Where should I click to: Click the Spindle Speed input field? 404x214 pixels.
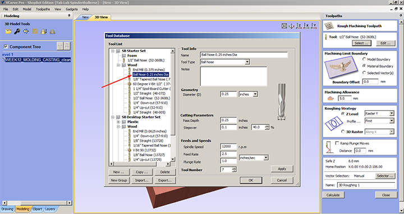(228, 147)
